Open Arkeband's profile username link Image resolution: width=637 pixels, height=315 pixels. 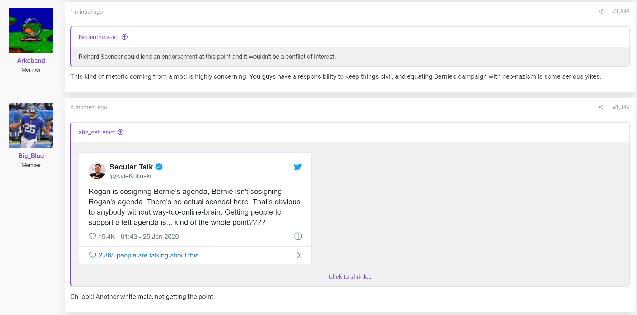pyautogui.click(x=31, y=61)
